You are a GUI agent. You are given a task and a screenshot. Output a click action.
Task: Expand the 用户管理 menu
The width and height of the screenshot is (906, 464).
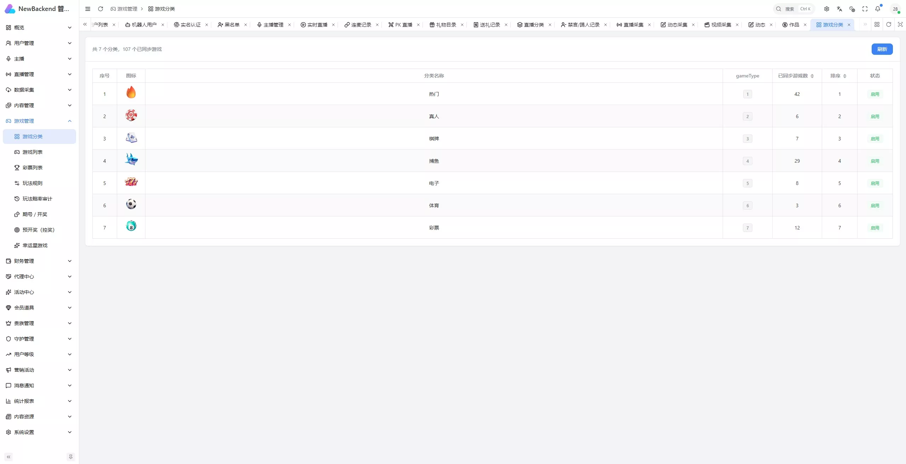[39, 43]
